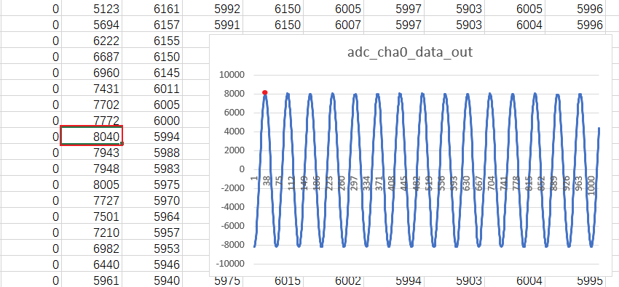619x287 pixels.
Task: Select the 6982 cell
Action: (x=92, y=248)
